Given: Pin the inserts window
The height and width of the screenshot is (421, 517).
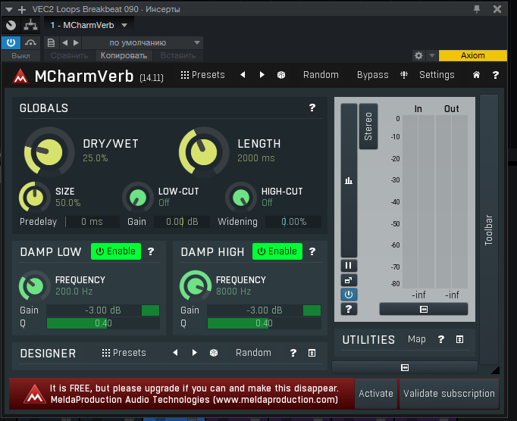Looking at the screenshot, I should (x=477, y=9).
